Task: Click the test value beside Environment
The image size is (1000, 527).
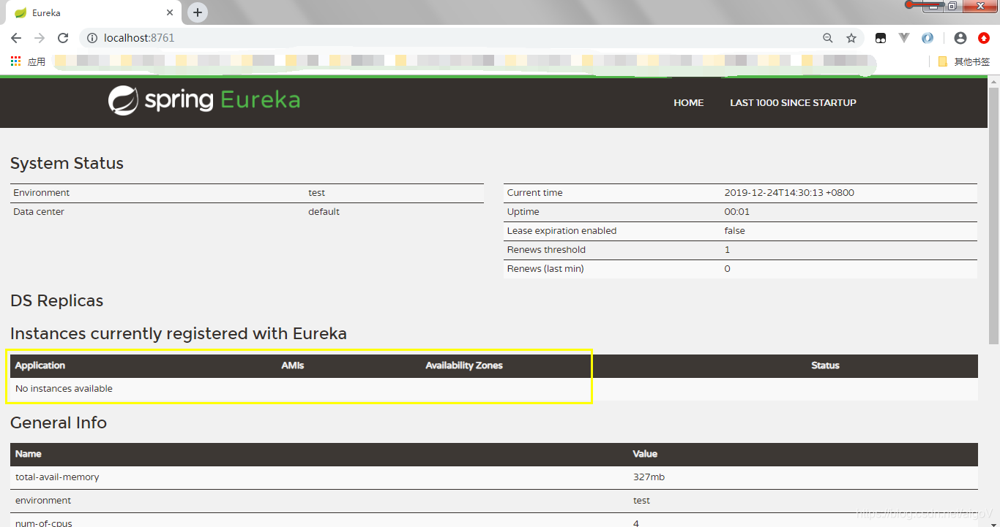Action: (317, 193)
